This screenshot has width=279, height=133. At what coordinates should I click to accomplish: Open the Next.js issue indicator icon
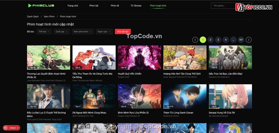click(6, 128)
